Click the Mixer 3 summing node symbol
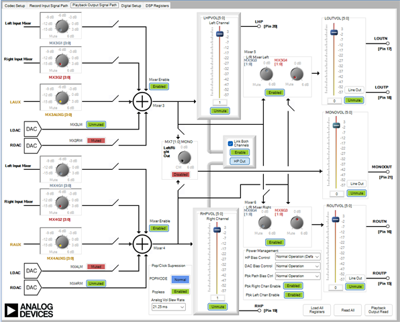This screenshot has width=400, height=322. [x=142, y=101]
